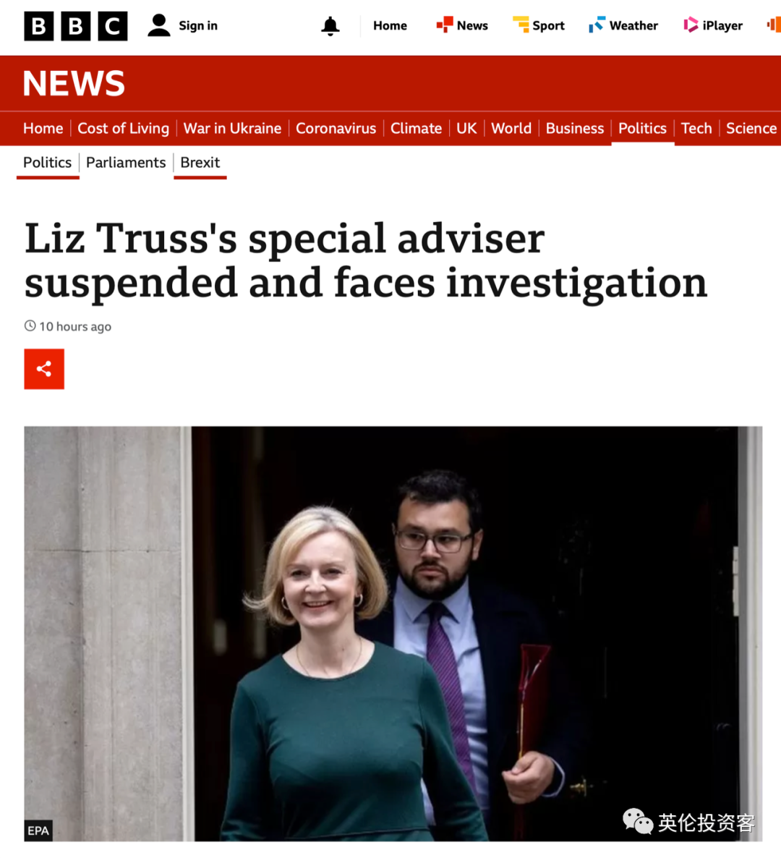Switch to the Tech section
781x858 pixels.
(x=696, y=129)
